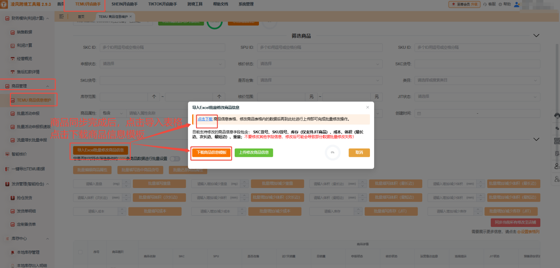Collapse the 筛选商品 section chevron
Viewport: 560px width, 268px height.
pos(536,36)
